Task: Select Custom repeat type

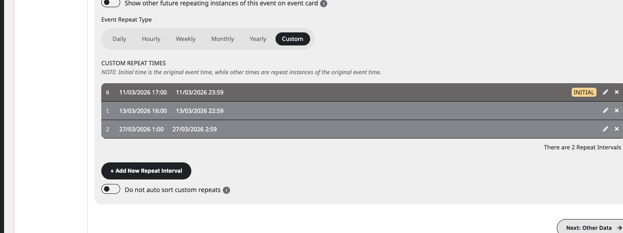Action: [293, 39]
